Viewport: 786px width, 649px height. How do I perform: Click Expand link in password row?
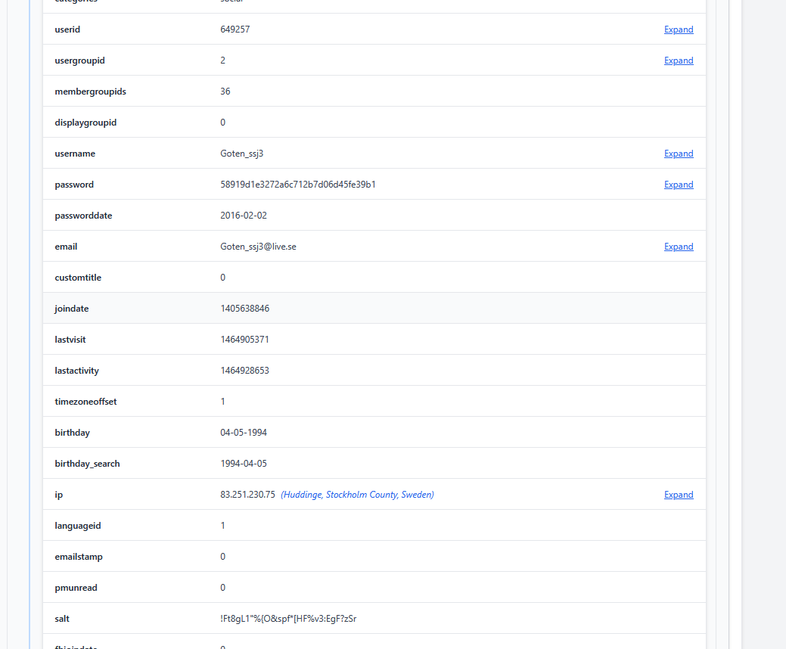pos(678,185)
